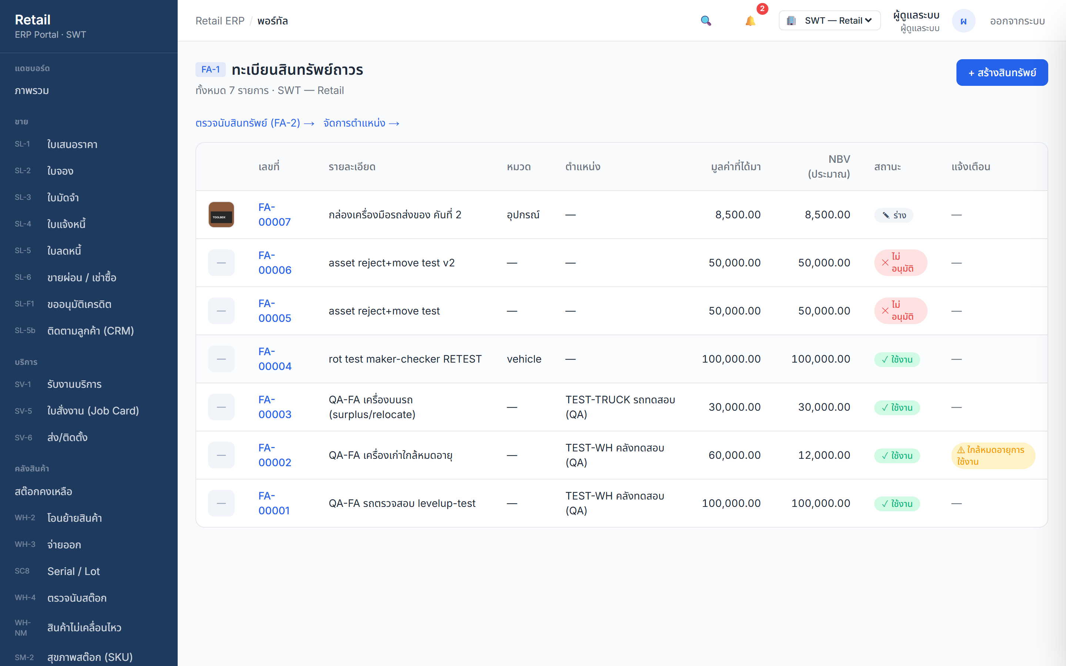Click the building icon in company selector
Viewport: 1066px width, 666px height.
pyautogui.click(x=791, y=21)
